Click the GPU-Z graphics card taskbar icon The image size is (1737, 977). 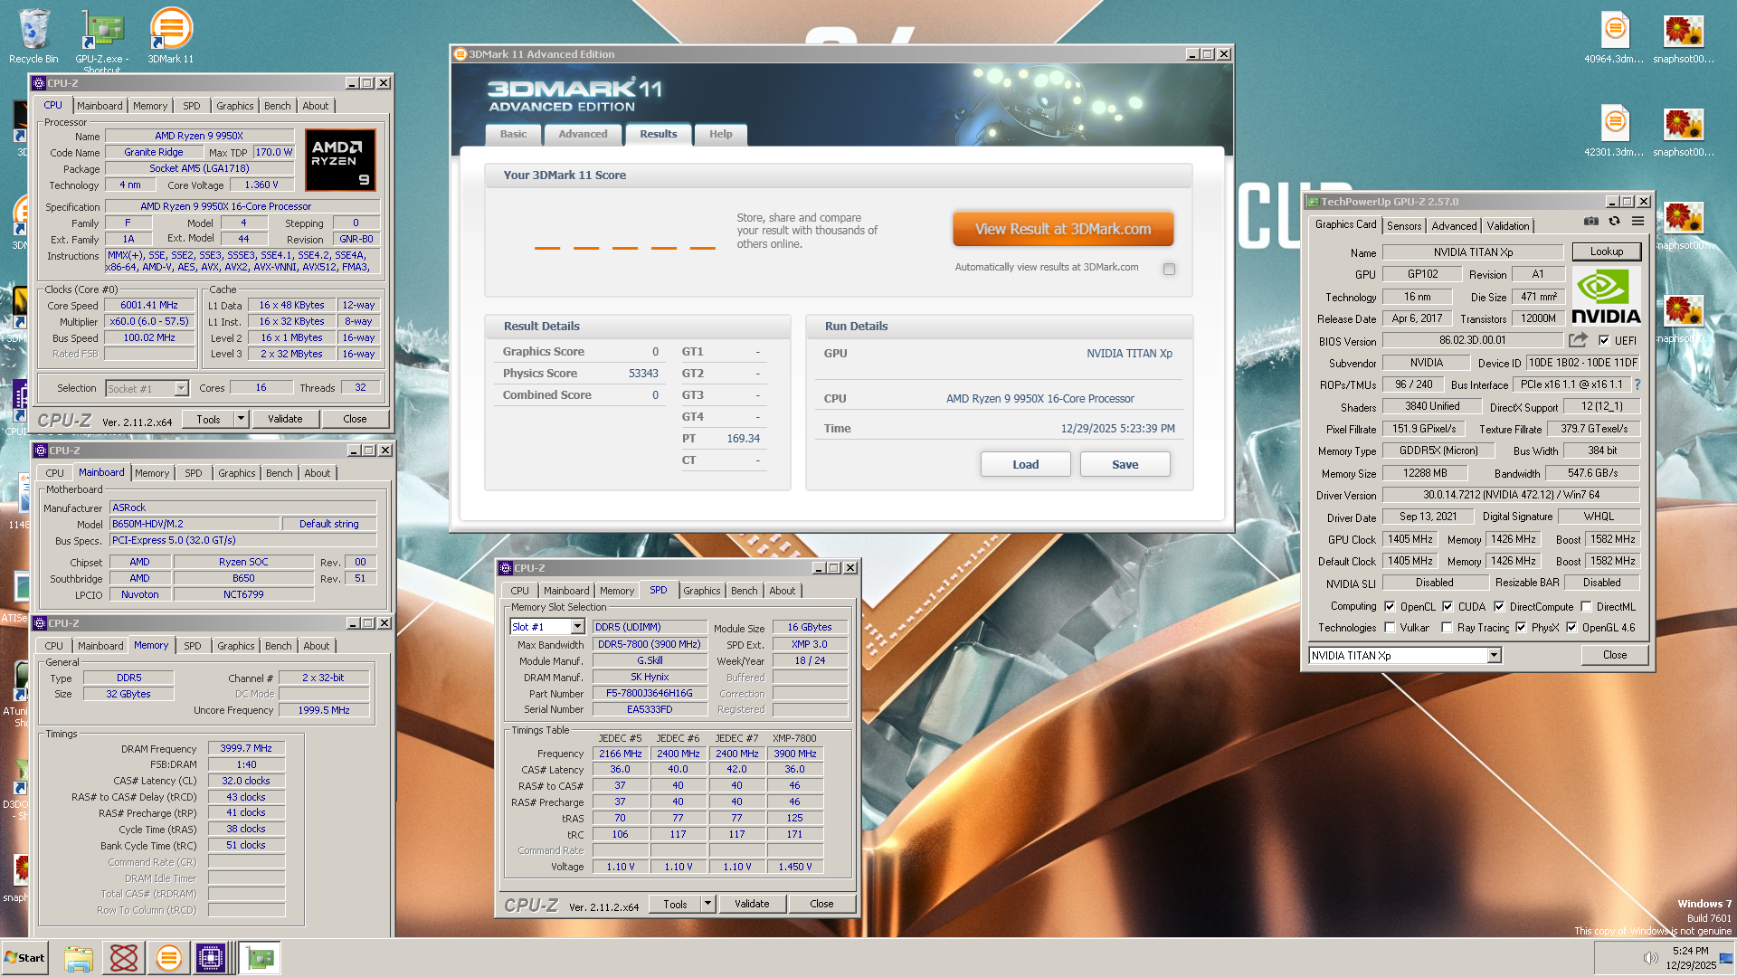pyautogui.click(x=261, y=957)
